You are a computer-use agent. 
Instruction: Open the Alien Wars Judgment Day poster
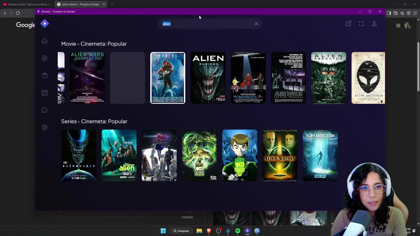coord(87,78)
